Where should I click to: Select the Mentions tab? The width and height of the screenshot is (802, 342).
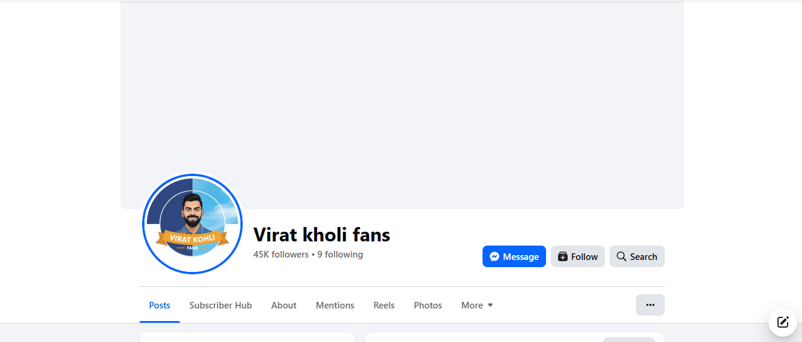click(335, 305)
